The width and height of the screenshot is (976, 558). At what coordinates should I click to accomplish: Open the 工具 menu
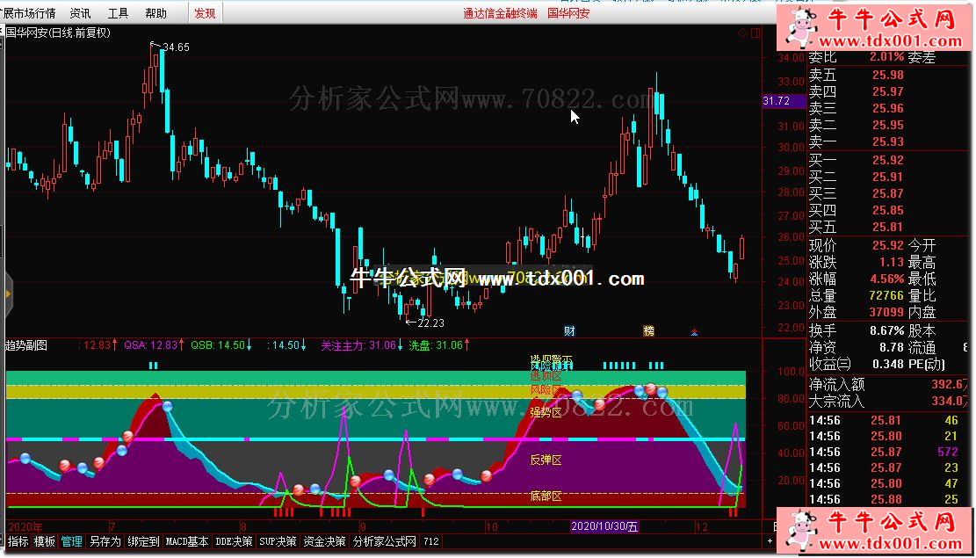[x=119, y=13]
